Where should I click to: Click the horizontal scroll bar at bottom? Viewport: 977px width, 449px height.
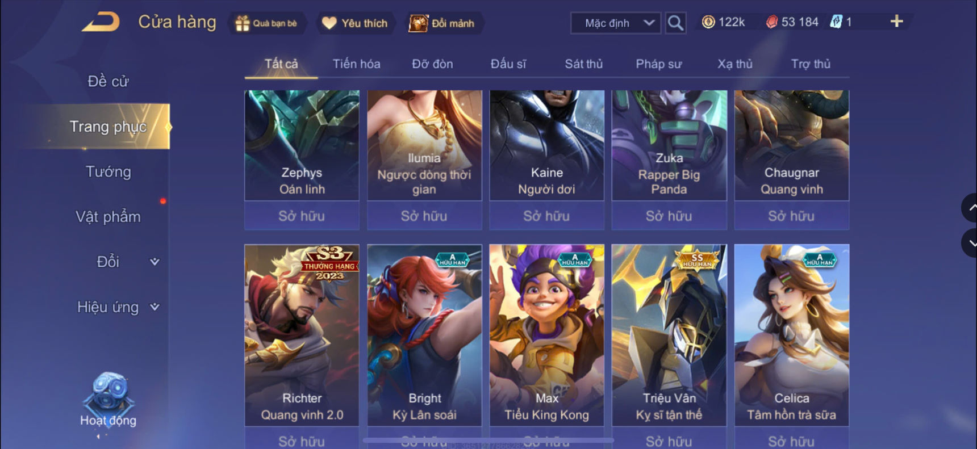[x=488, y=440]
